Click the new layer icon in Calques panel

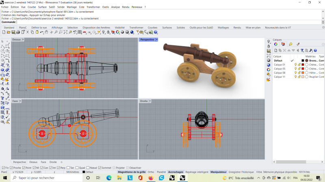click(x=275, y=50)
